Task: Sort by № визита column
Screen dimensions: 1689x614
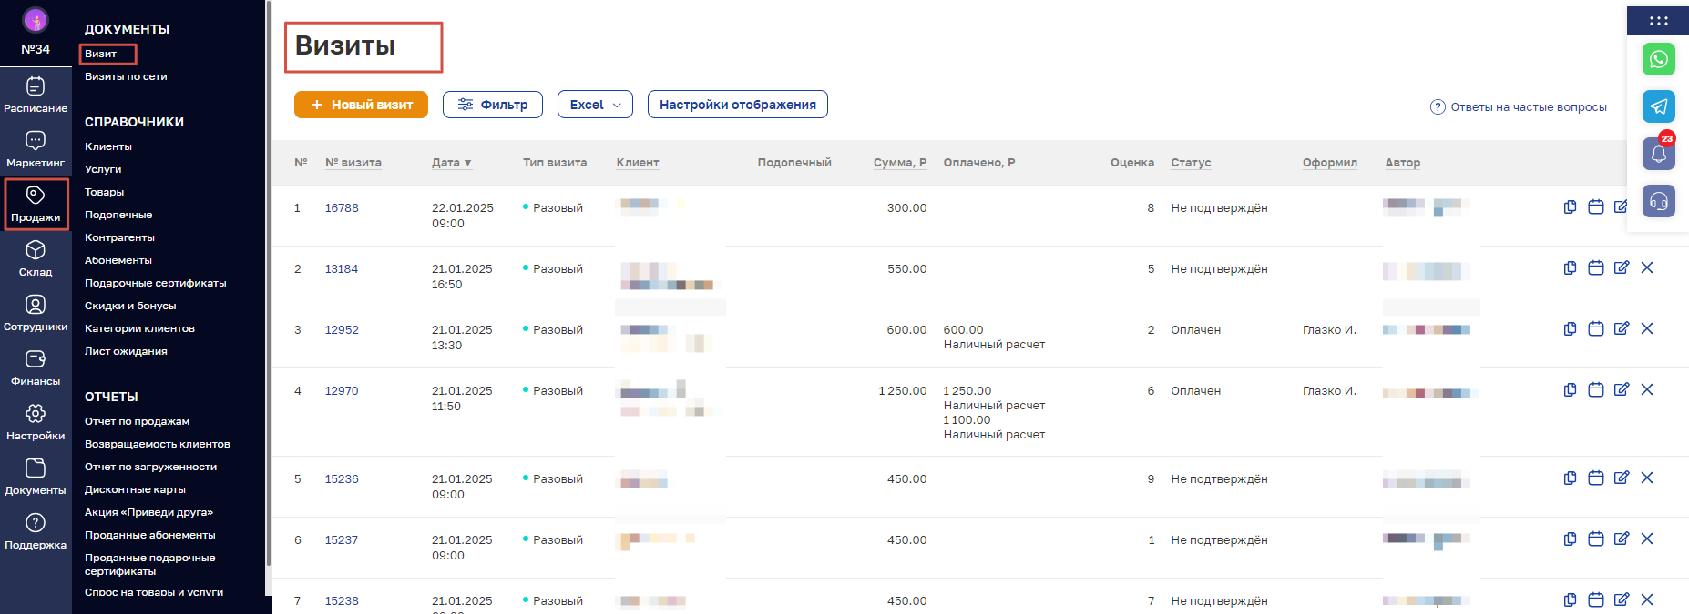Action: point(353,163)
